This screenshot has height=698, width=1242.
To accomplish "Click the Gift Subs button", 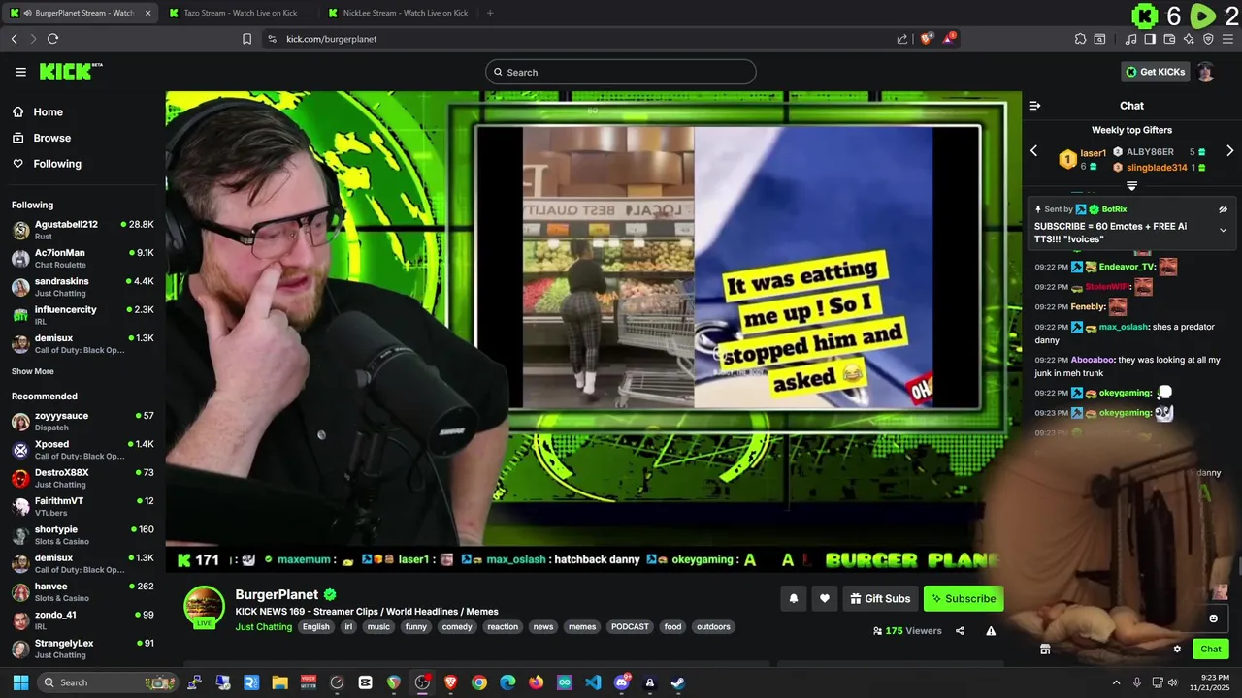I will (x=880, y=598).
